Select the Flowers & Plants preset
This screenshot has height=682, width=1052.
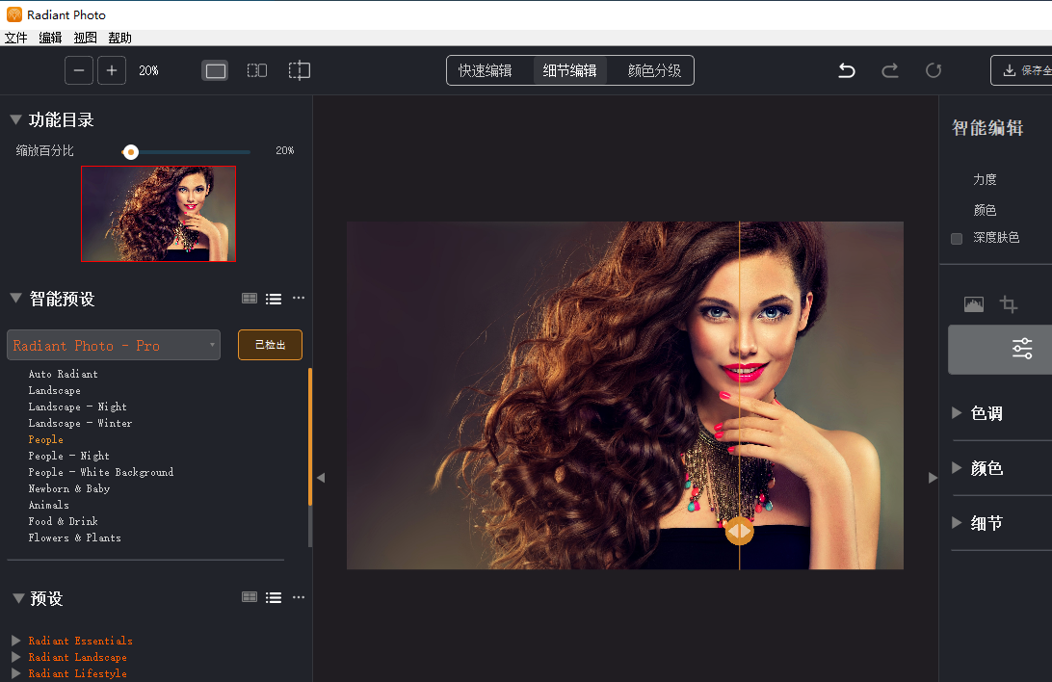(74, 538)
